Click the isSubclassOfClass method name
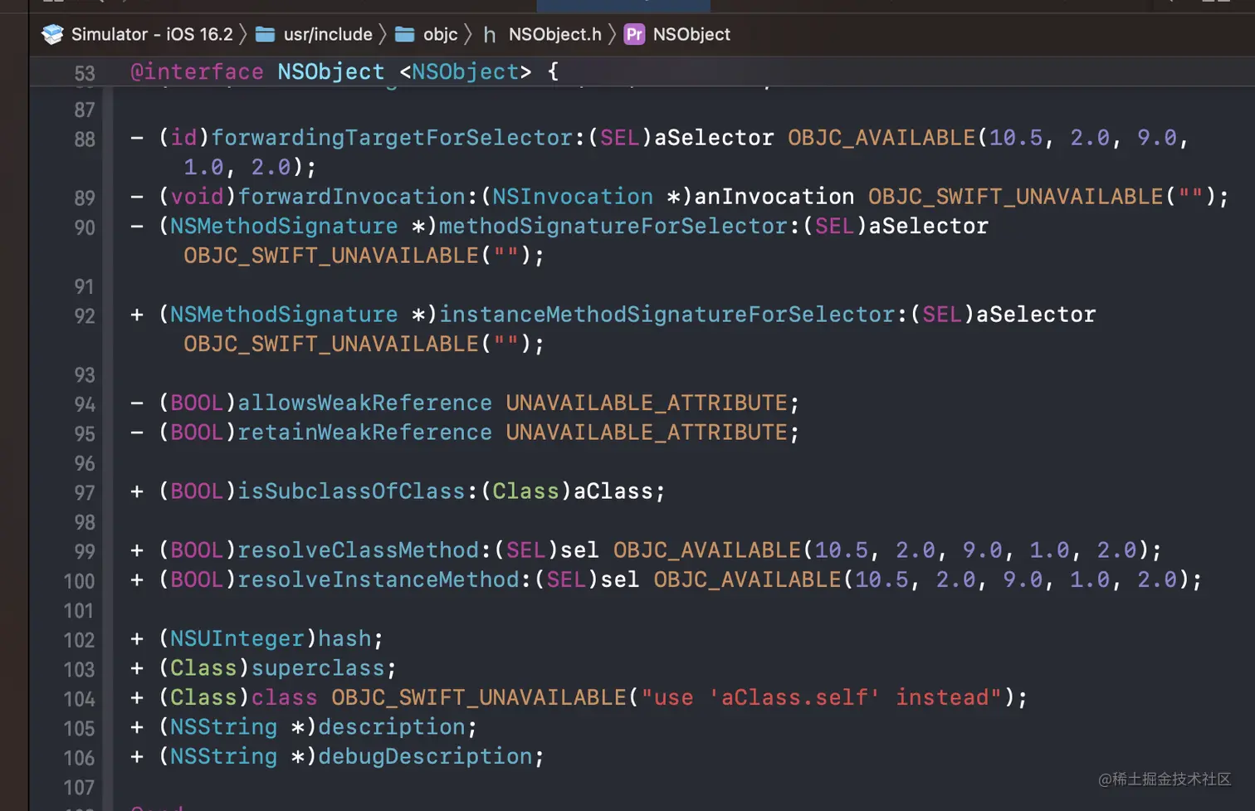 coord(352,491)
